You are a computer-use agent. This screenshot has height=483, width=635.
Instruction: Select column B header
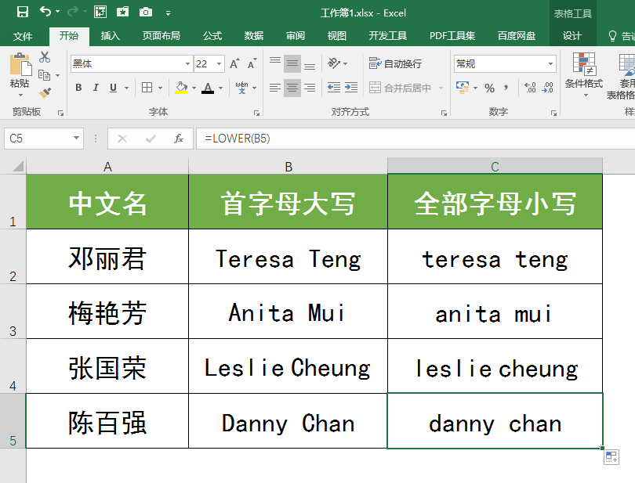click(288, 166)
